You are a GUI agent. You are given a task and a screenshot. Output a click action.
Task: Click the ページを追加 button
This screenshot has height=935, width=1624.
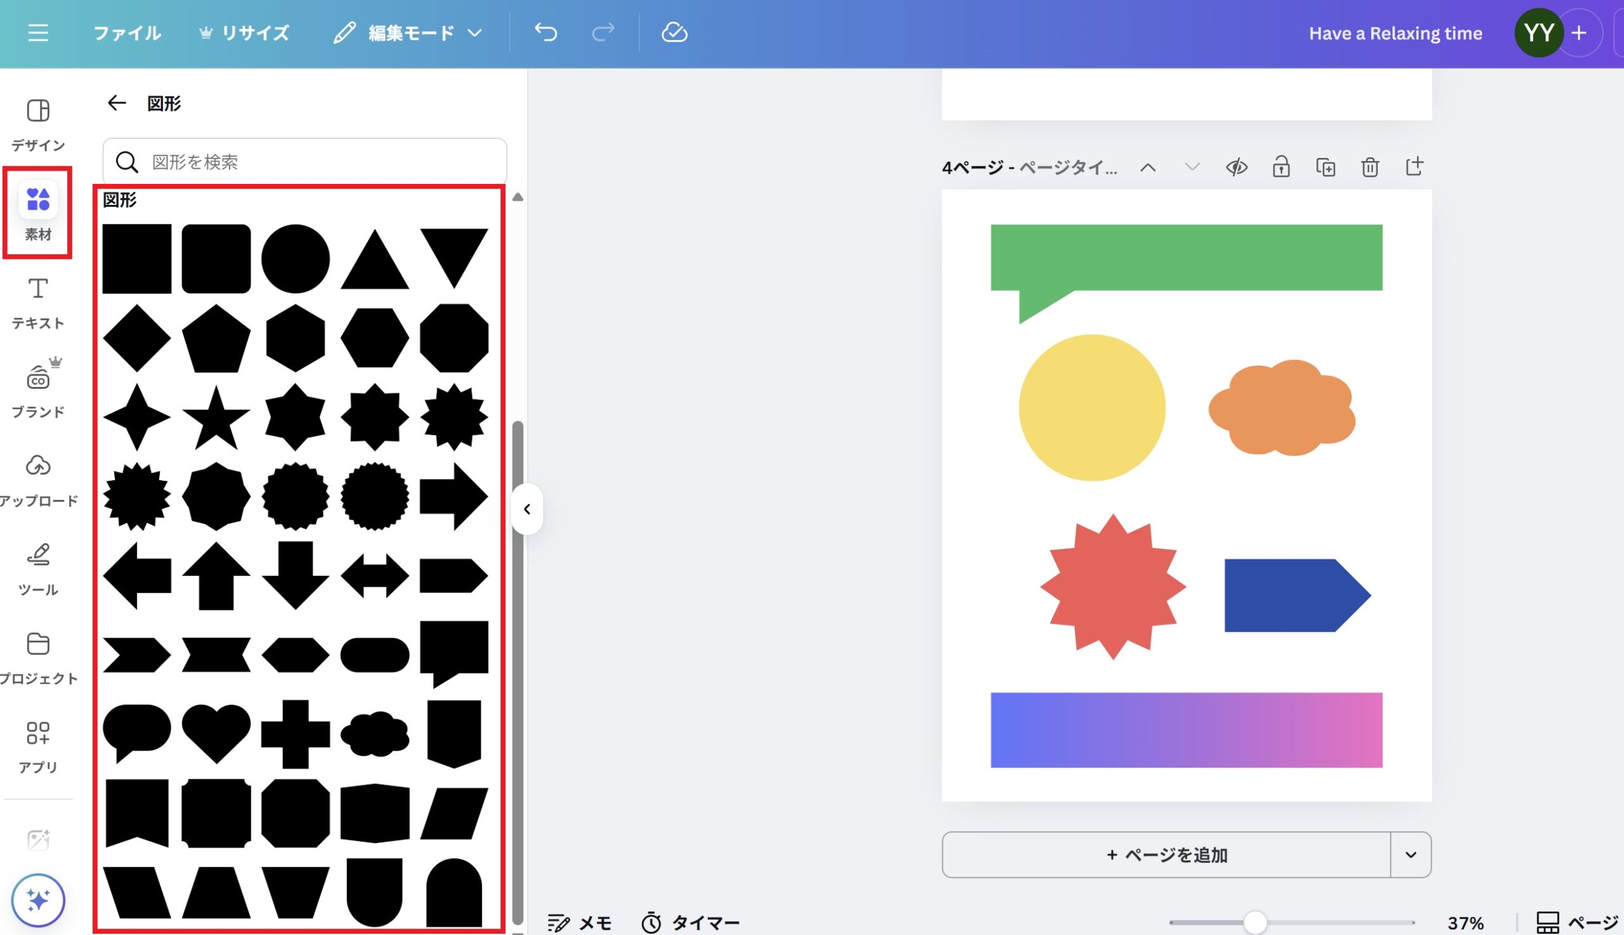coord(1166,854)
